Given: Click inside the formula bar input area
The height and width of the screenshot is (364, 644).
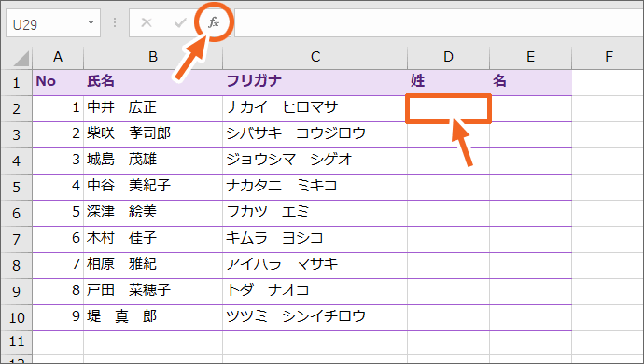Looking at the screenshot, I should (439, 22).
